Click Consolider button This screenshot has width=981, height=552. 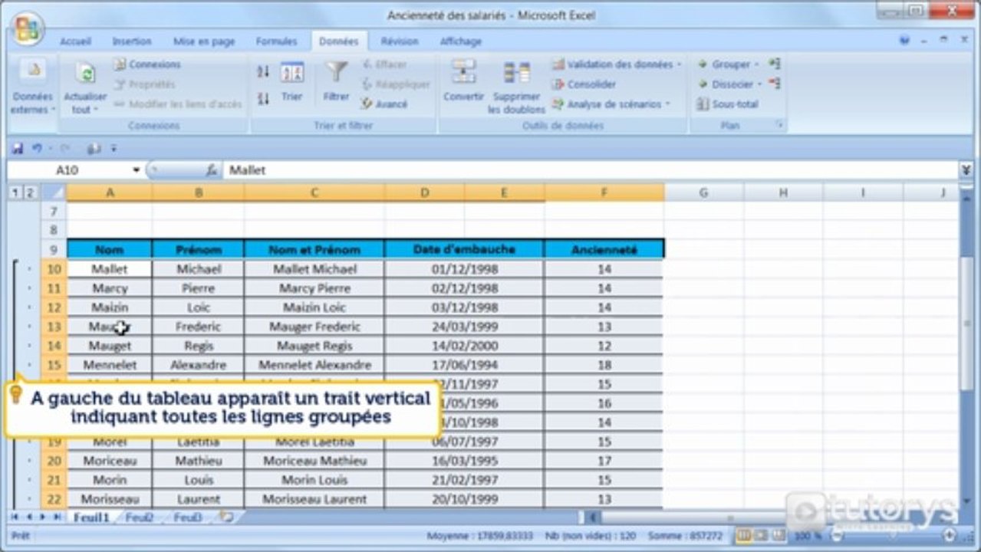pyautogui.click(x=584, y=84)
